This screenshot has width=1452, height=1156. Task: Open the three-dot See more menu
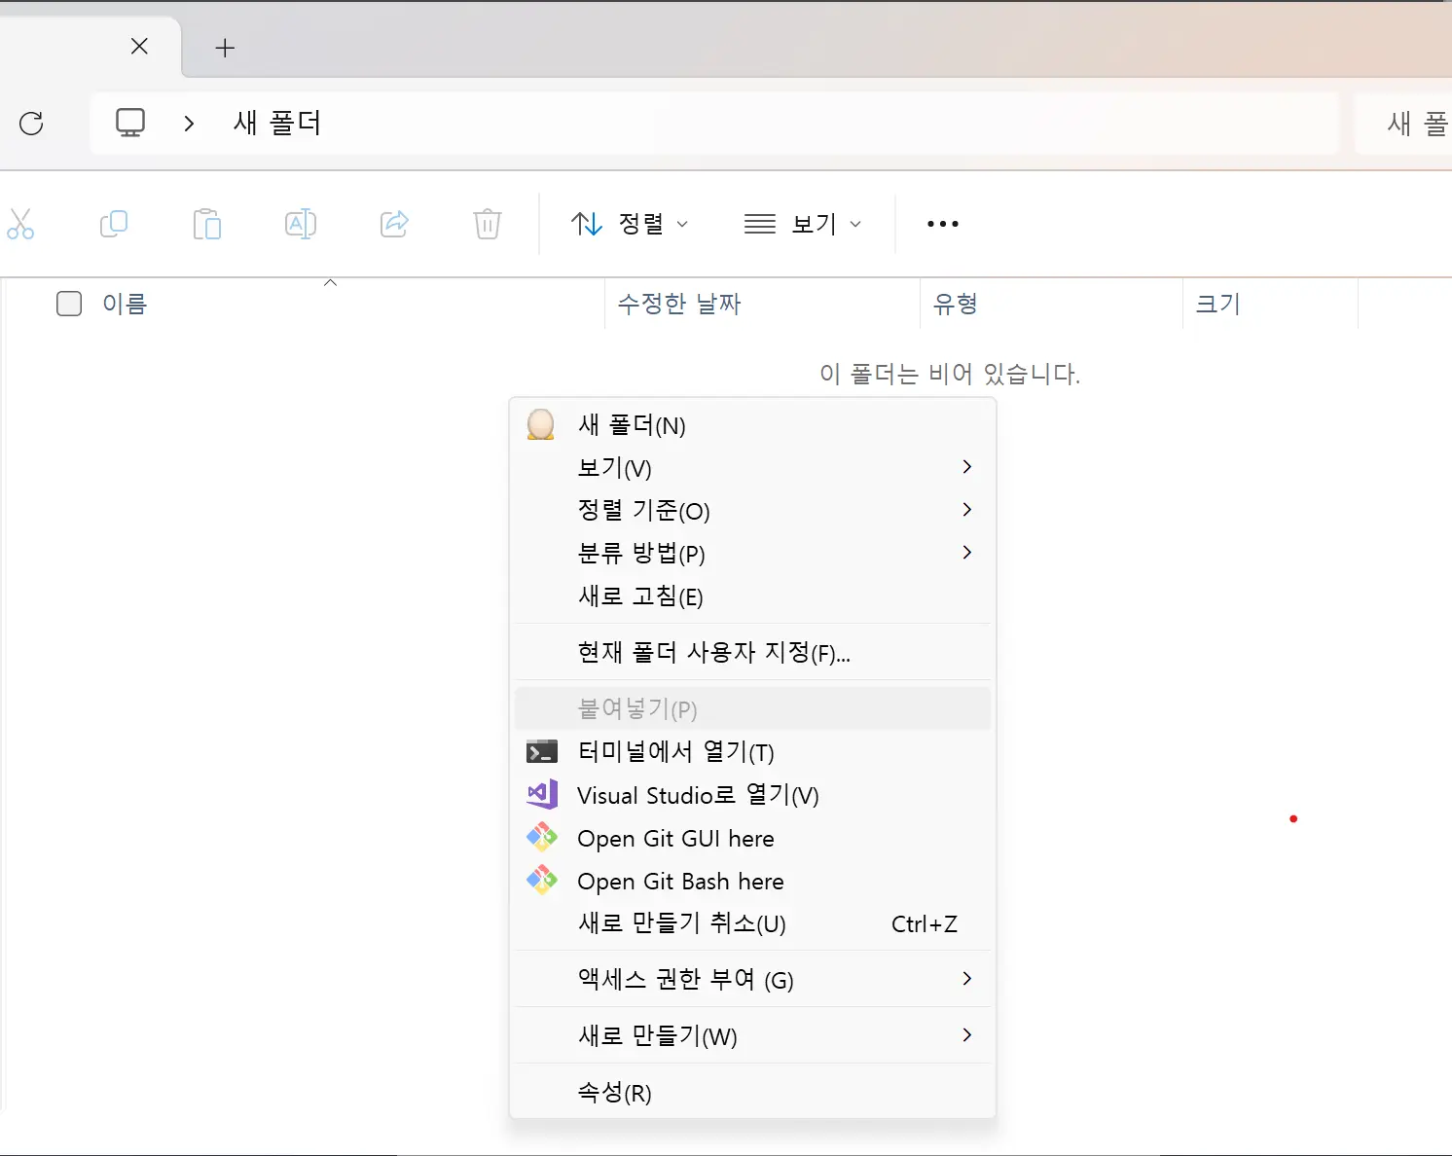tap(943, 224)
